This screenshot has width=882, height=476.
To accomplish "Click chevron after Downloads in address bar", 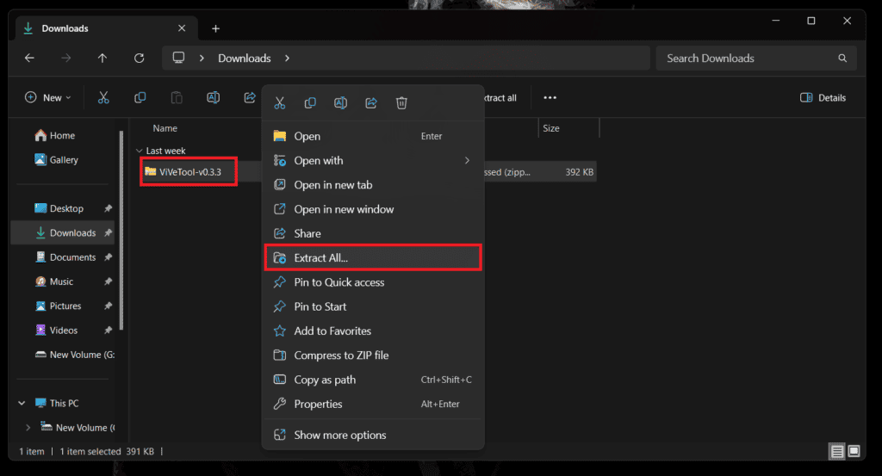I will click(x=287, y=58).
